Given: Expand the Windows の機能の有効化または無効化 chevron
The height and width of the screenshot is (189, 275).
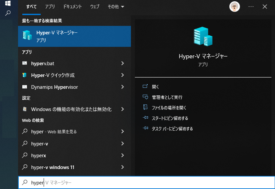Looking at the screenshot, I should pos(123,109).
